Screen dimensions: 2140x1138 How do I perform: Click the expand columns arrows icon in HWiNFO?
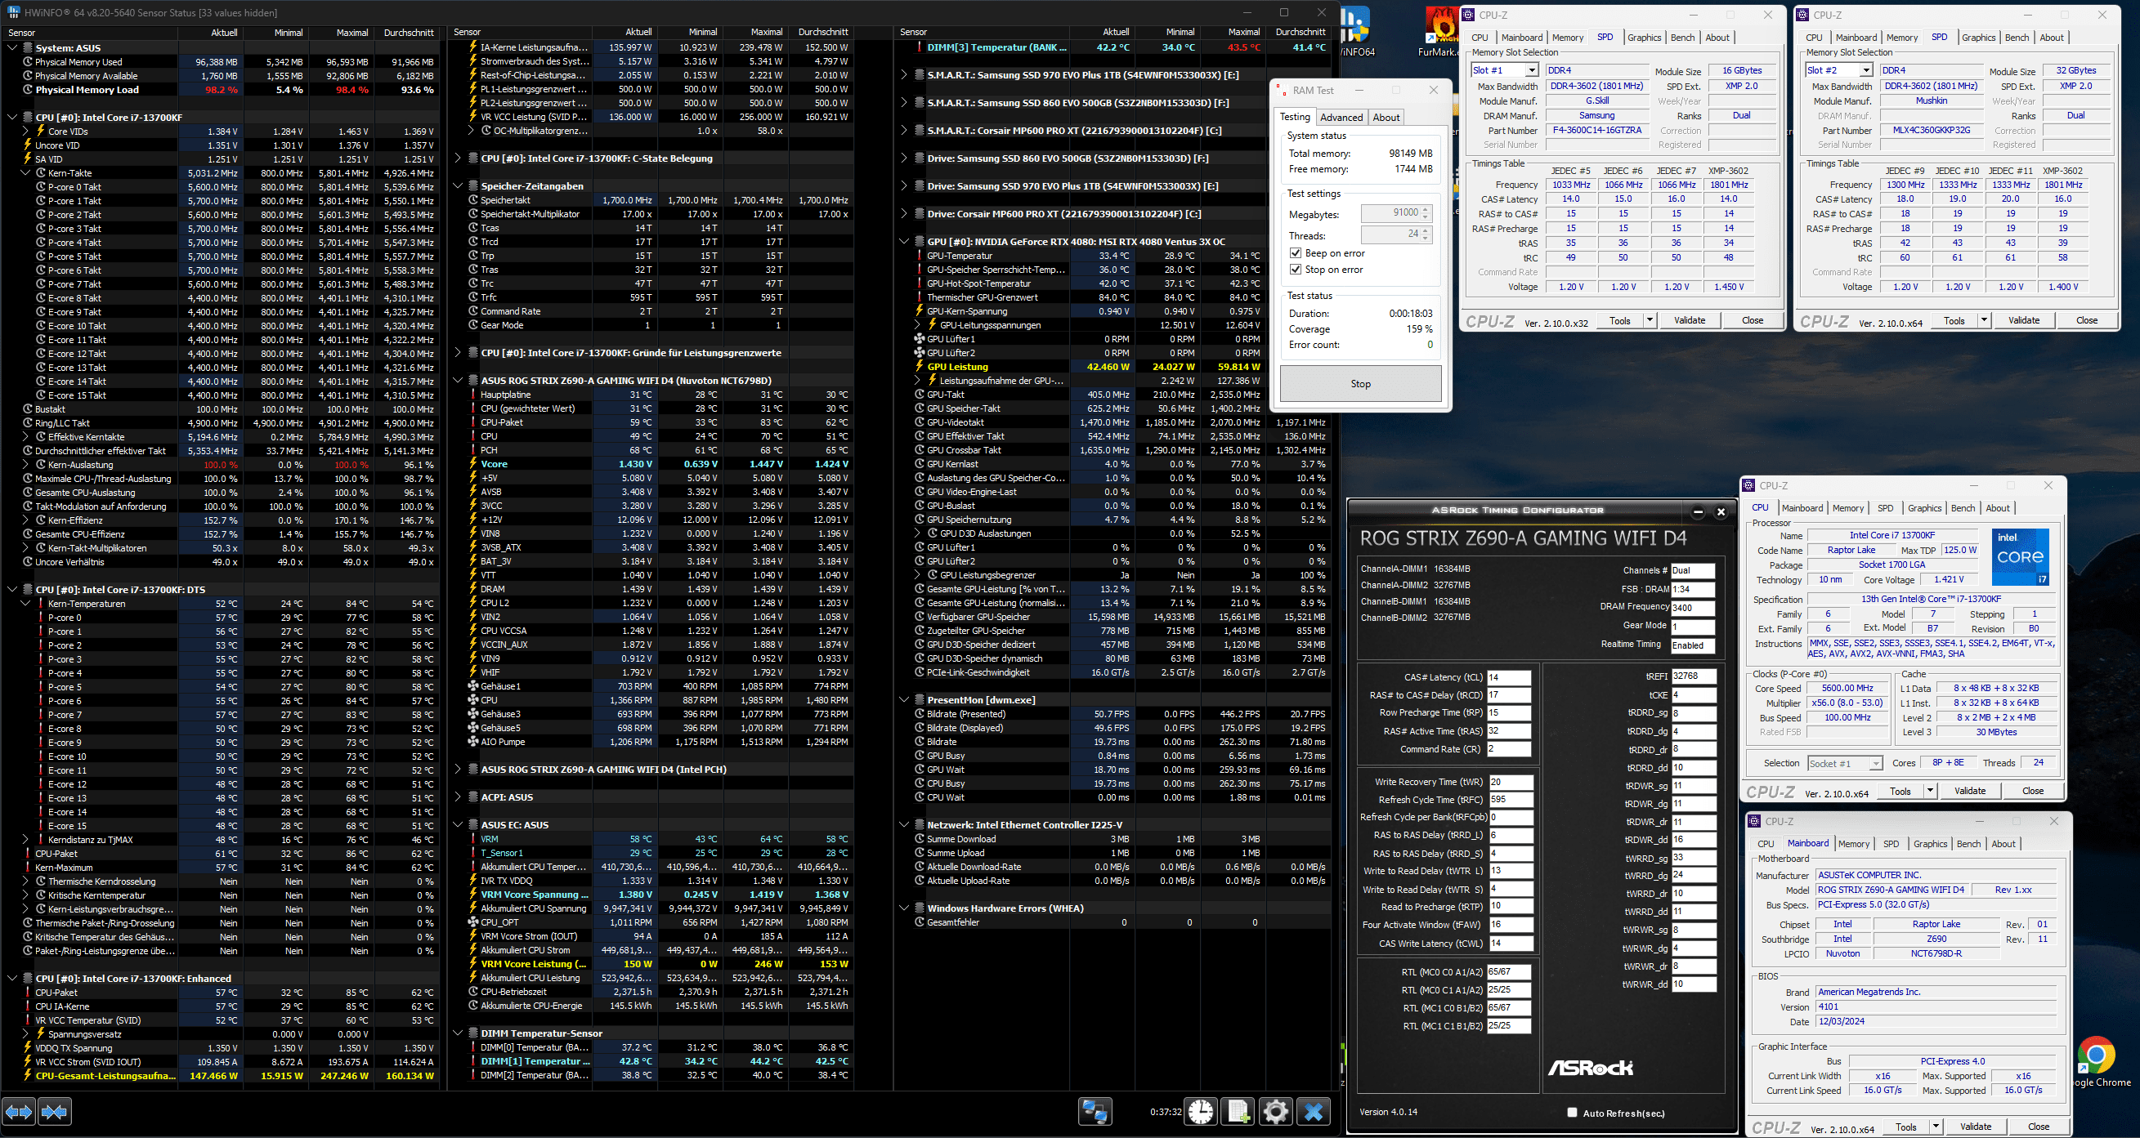19,1111
